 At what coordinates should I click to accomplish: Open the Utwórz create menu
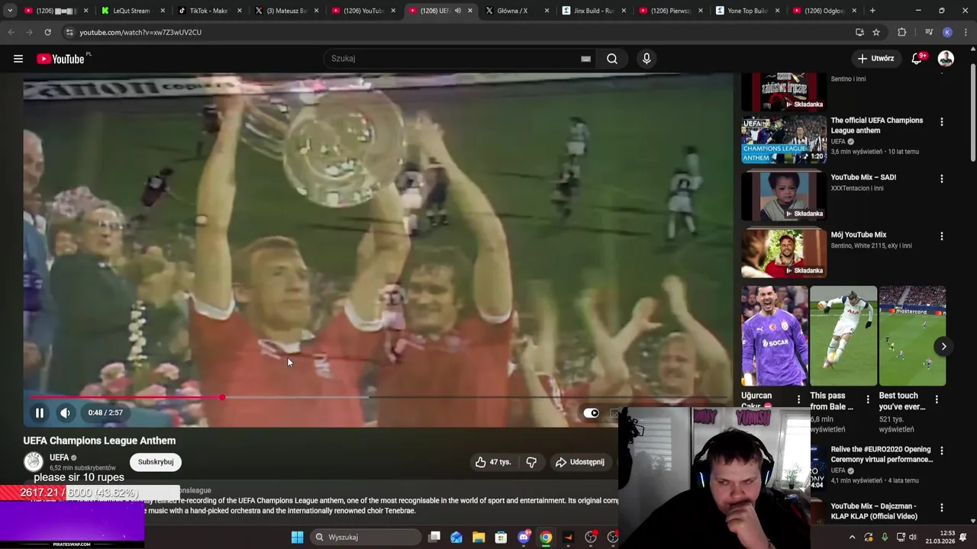pos(875,59)
